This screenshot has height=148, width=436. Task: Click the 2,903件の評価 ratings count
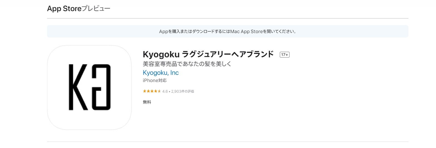183,91
